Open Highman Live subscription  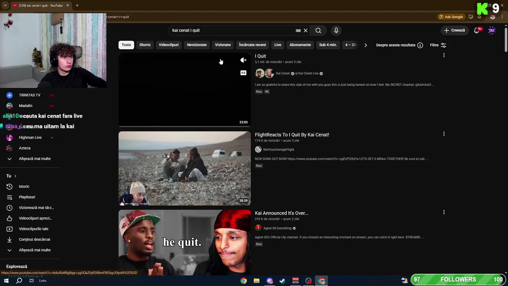30,137
